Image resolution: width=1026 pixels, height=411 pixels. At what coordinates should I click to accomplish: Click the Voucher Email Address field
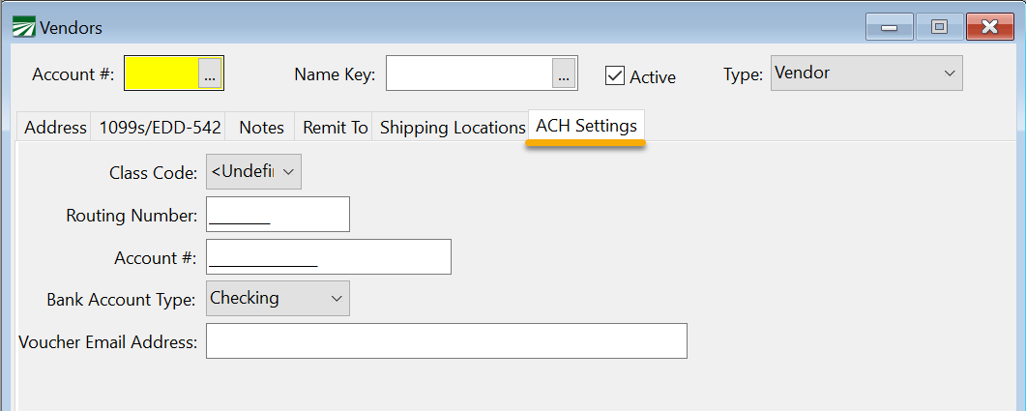click(x=446, y=341)
